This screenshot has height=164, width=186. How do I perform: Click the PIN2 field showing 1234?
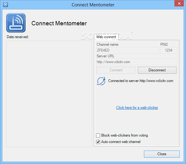pos(169,50)
